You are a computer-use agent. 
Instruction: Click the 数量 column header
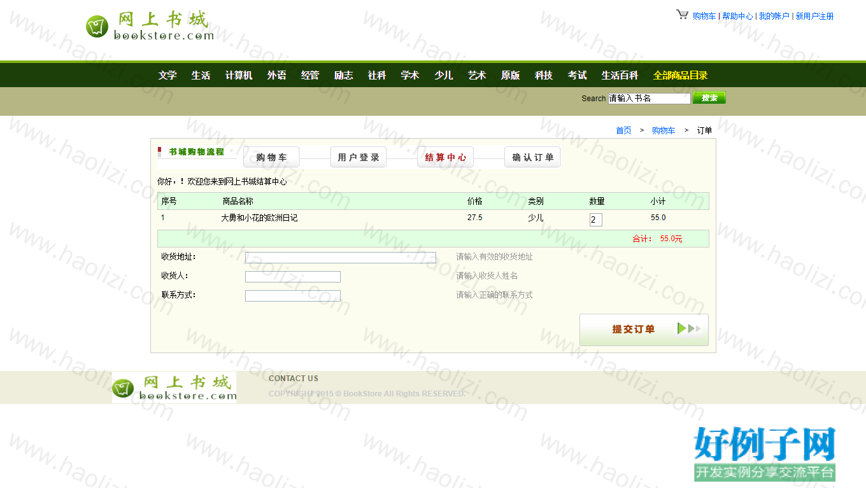coord(597,201)
